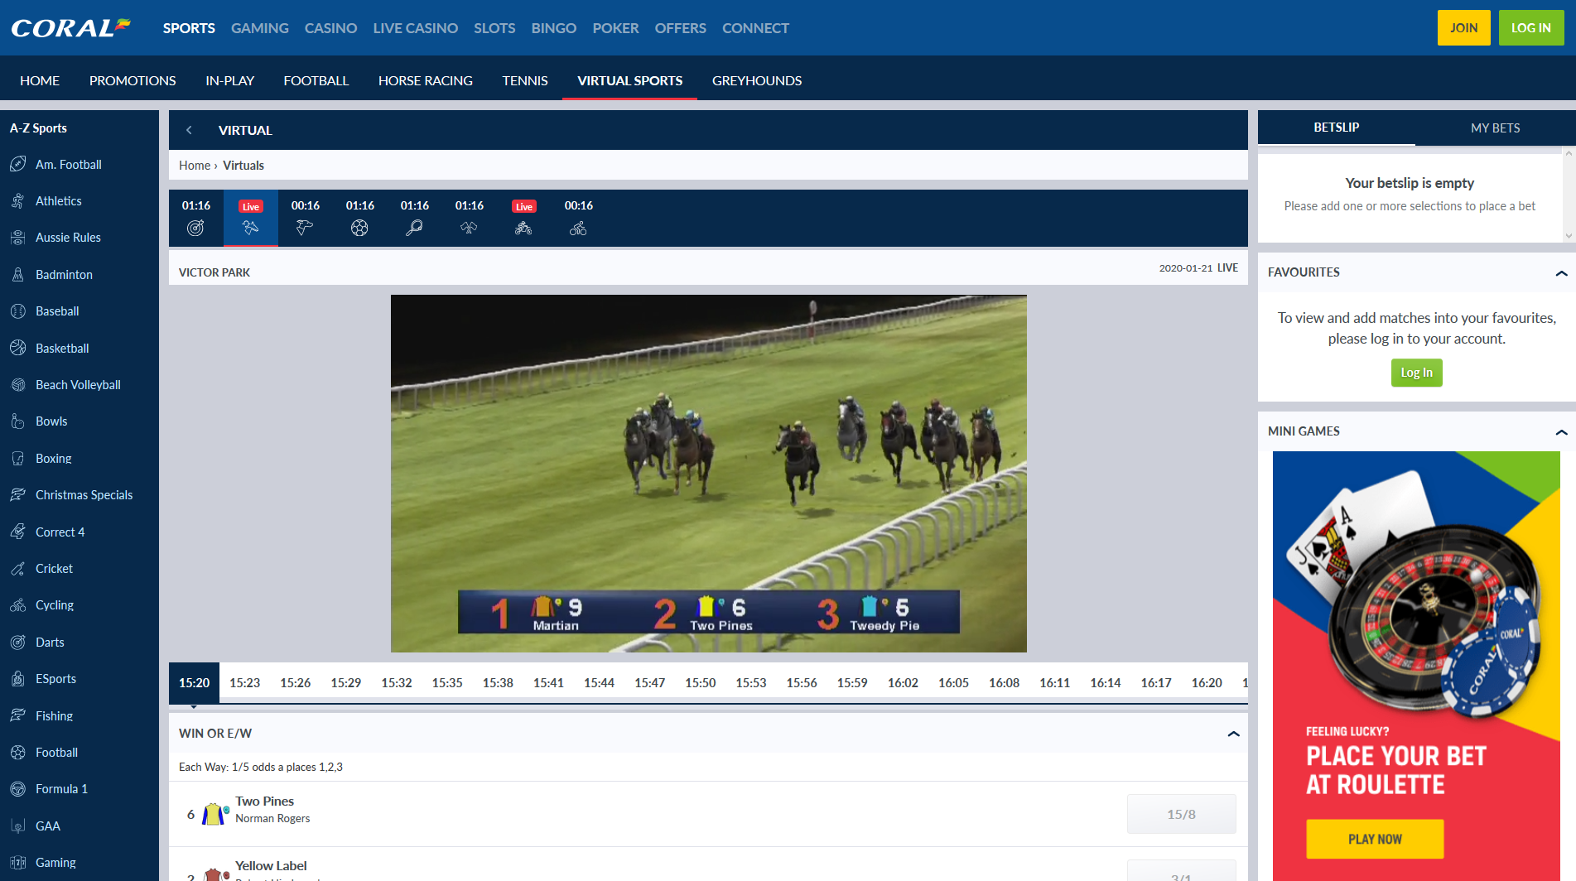The height and width of the screenshot is (881, 1576).
Task: Click the Cricket bat icon
Action: point(18,568)
